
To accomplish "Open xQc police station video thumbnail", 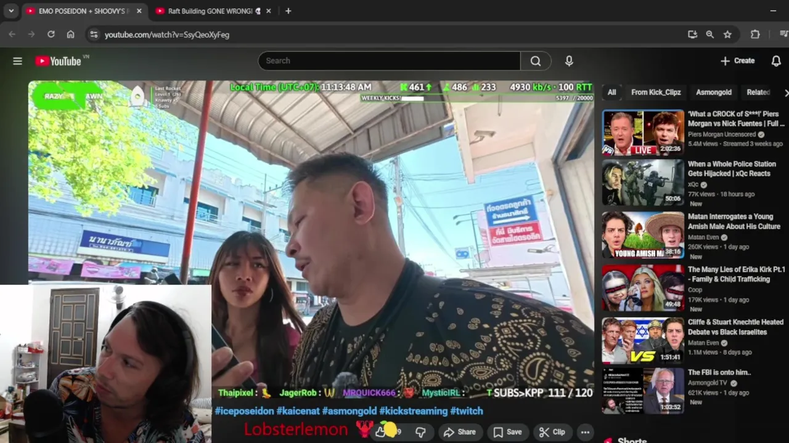I will [643, 183].
